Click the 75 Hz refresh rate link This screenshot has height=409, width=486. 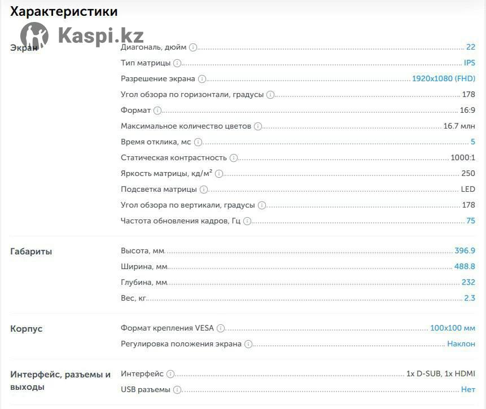tap(471, 221)
